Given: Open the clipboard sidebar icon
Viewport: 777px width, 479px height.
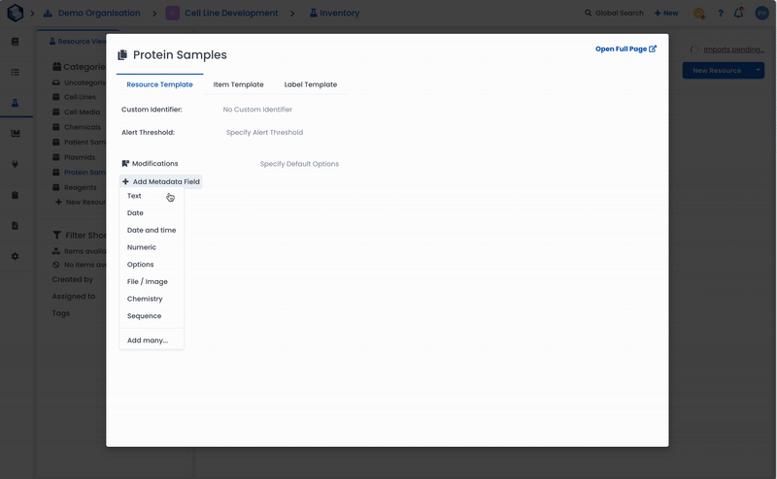Looking at the screenshot, I should (x=15, y=195).
